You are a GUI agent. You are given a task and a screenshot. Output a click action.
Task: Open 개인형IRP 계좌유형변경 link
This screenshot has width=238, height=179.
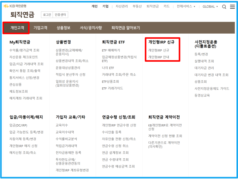tap(72, 170)
